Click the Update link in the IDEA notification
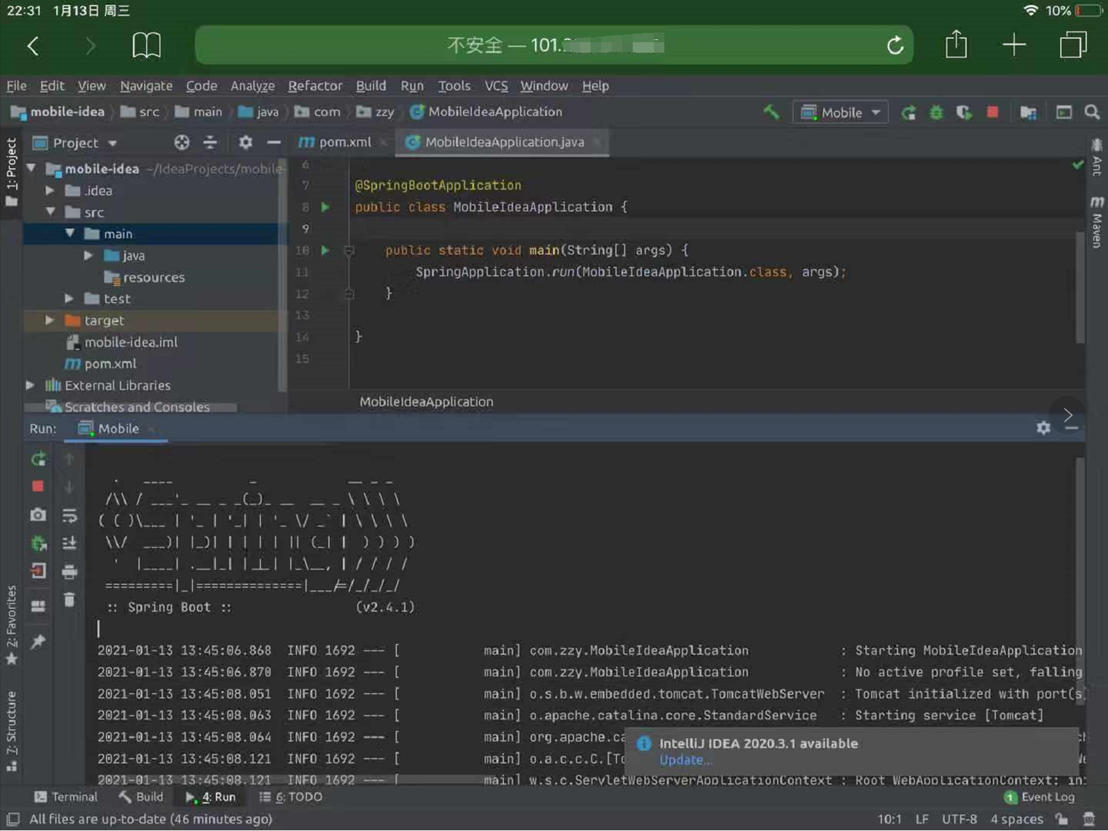 pyautogui.click(x=685, y=760)
